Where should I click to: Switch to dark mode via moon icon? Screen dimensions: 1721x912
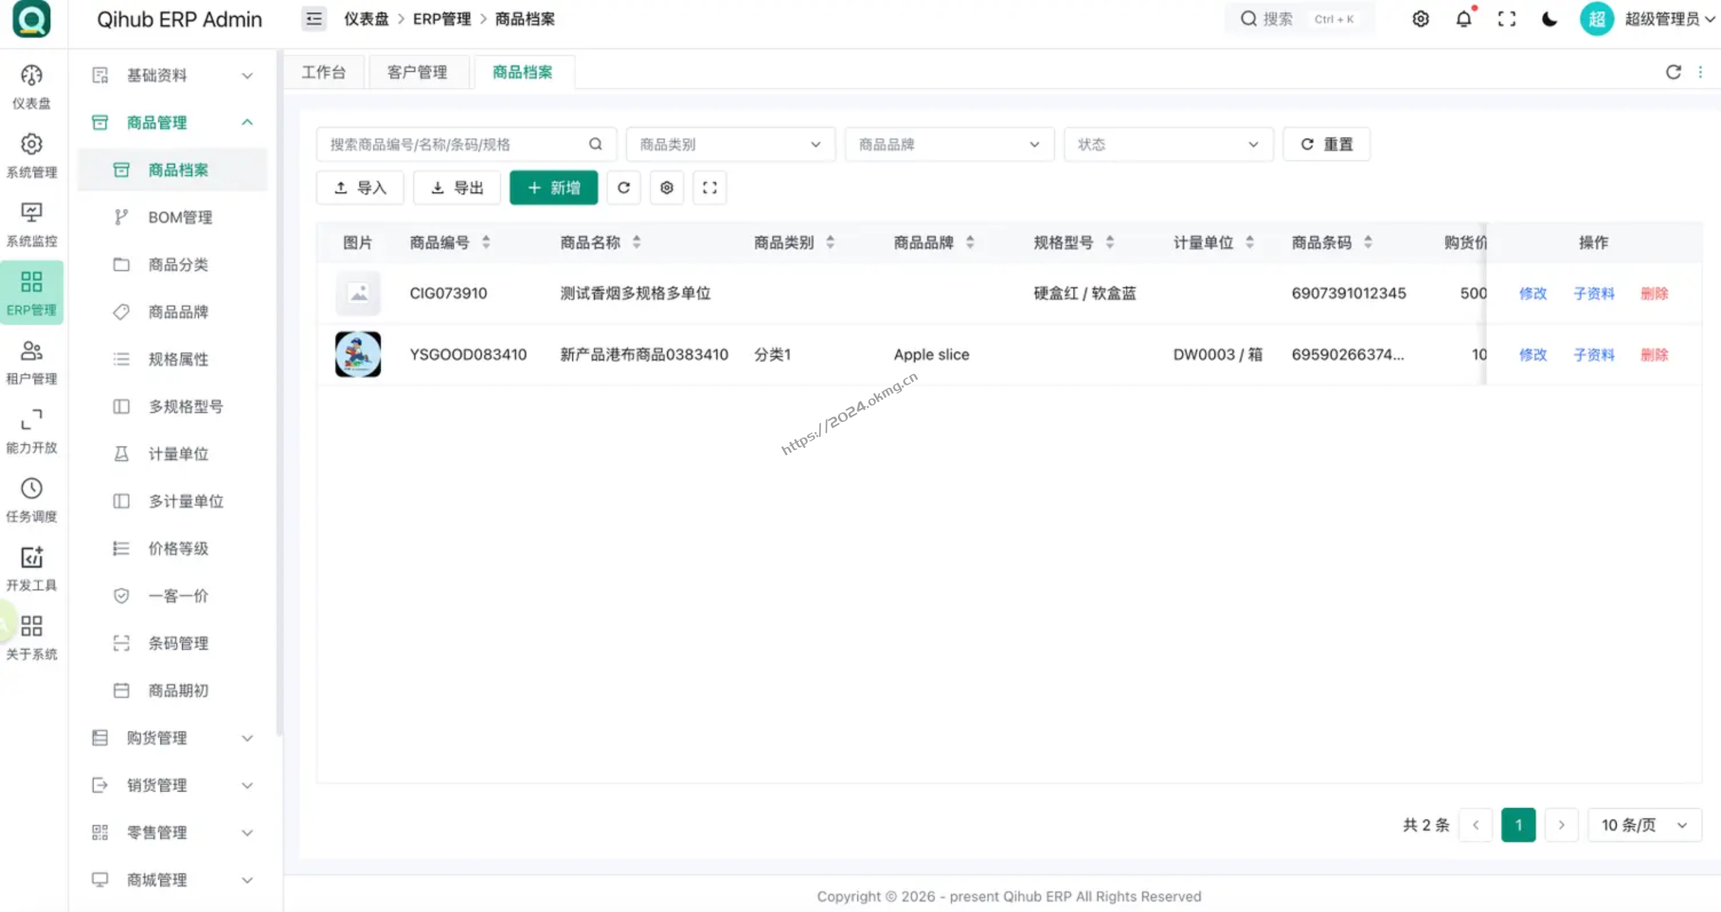[1549, 19]
